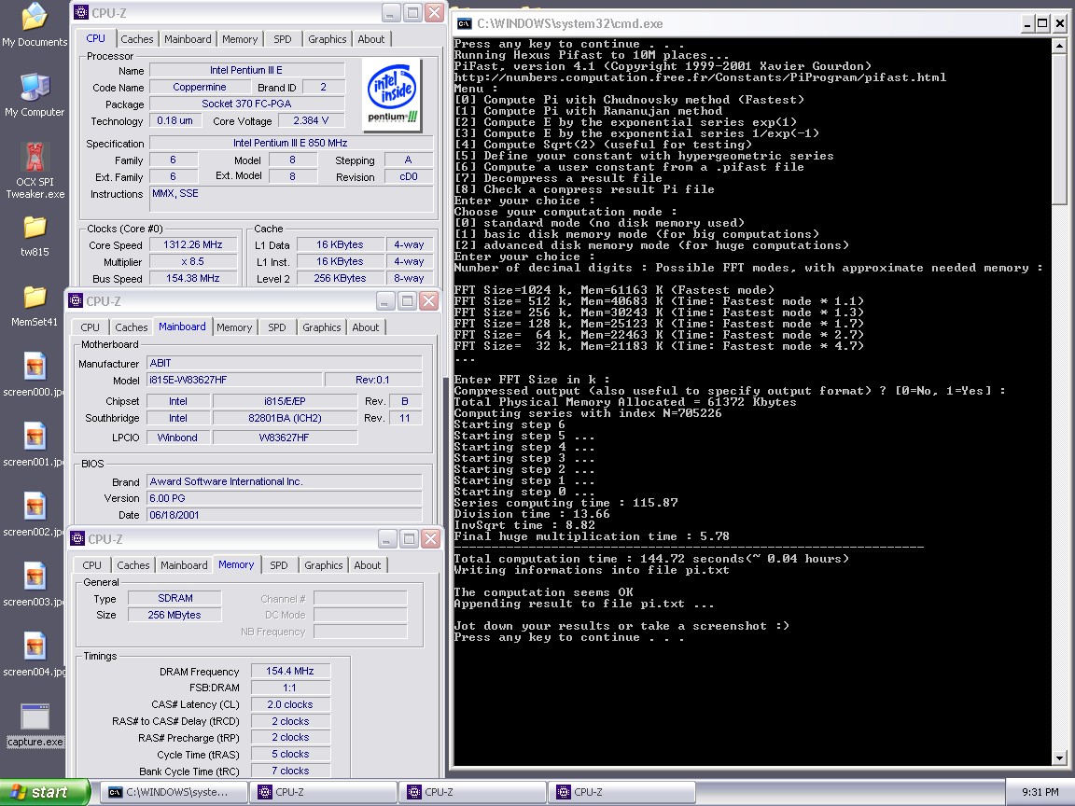Click the cmd window scrollbar down arrow
Image resolution: width=1075 pixels, height=806 pixels.
(1059, 758)
